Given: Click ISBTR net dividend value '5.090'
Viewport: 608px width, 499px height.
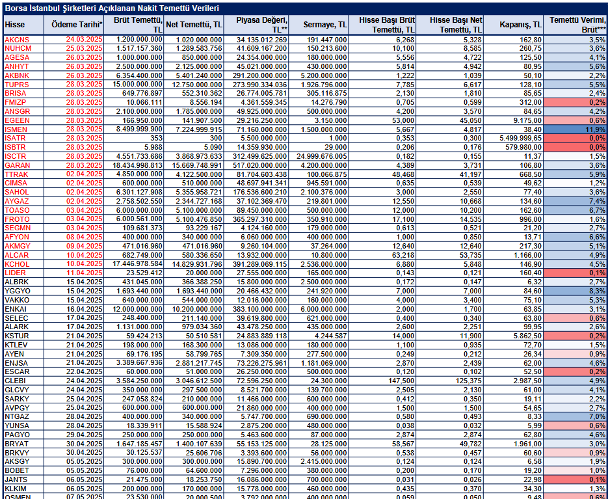Looking at the screenshot, I should pos(215,148).
